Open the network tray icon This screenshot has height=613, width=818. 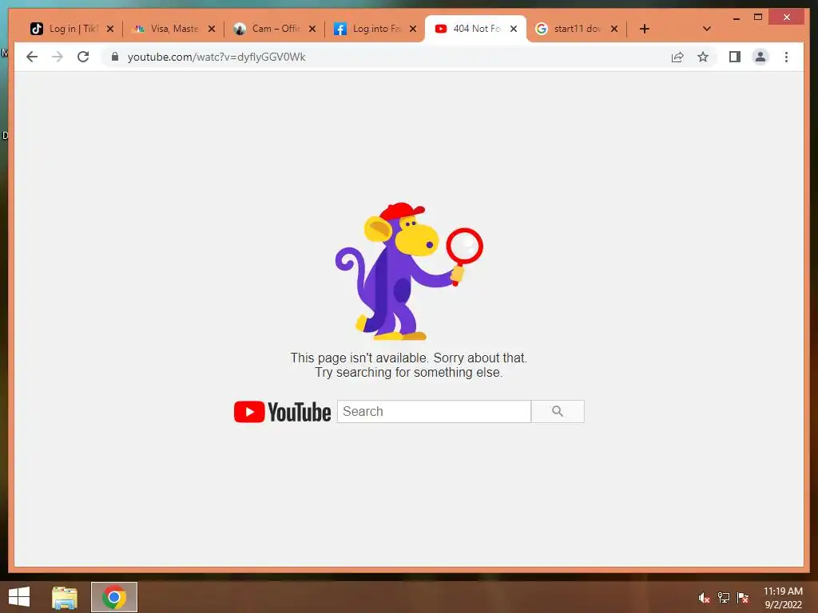[724, 598]
